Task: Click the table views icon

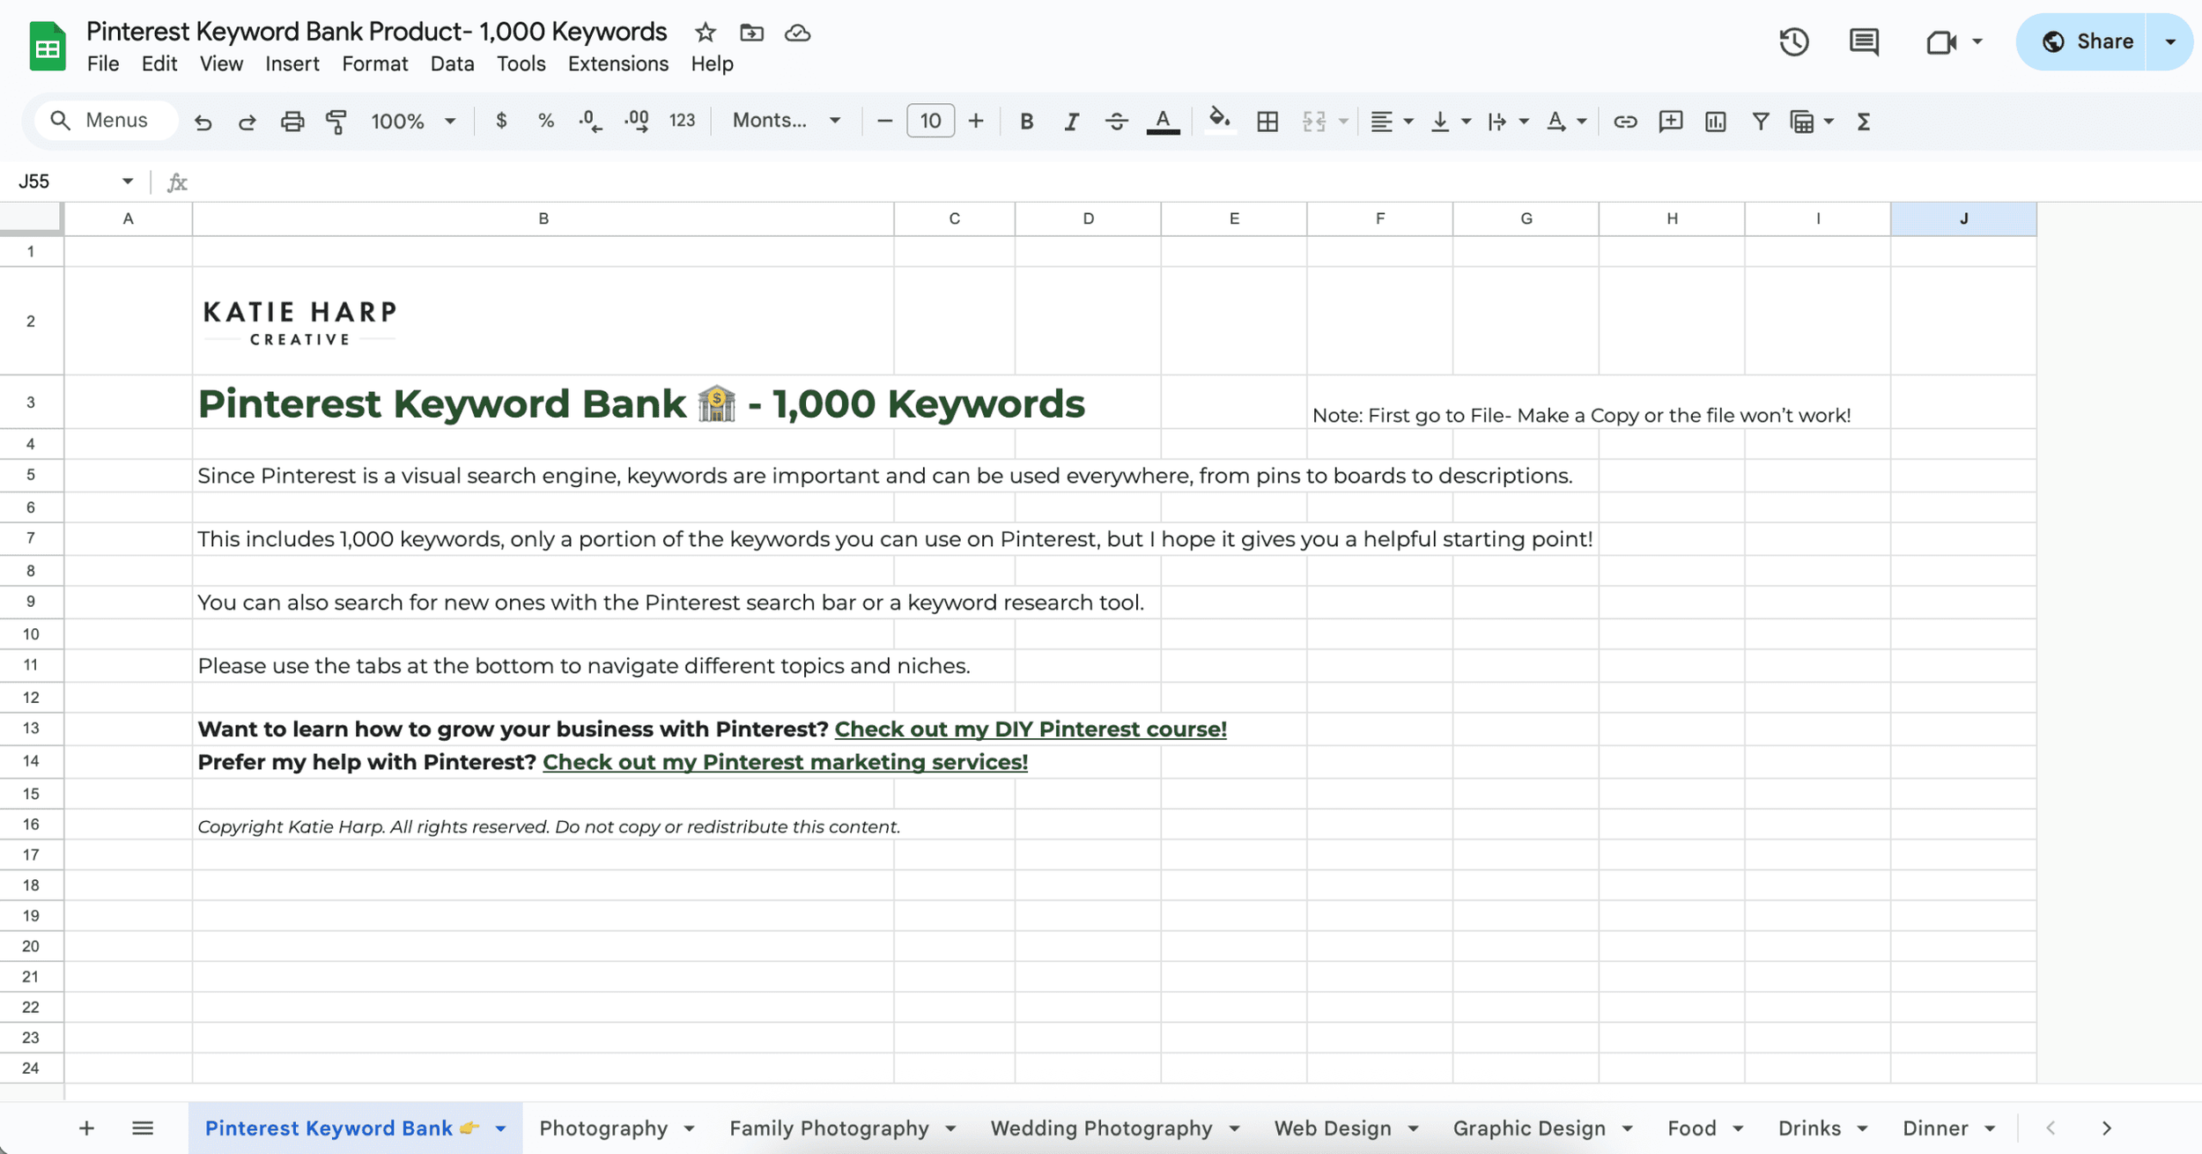Action: 1802,122
